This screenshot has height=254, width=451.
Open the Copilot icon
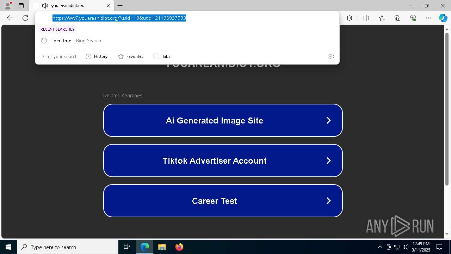click(443, 18)
